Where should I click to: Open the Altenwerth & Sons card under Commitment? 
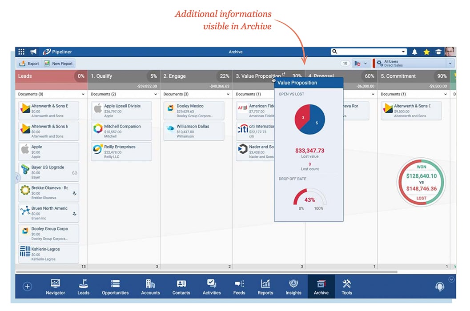[x=411, y=111]
